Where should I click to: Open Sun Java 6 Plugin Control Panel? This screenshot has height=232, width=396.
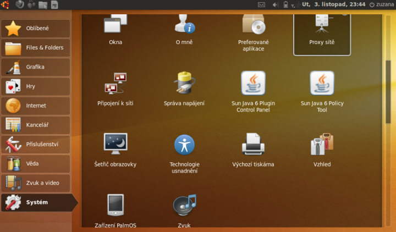[x=254, y=92]
